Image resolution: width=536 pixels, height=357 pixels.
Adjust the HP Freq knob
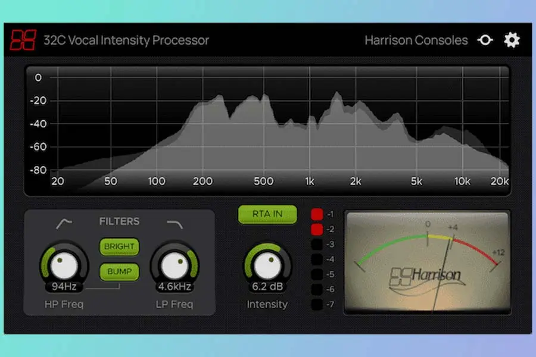(x=64, y=265)
